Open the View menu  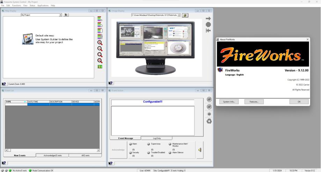pos(25,6)
